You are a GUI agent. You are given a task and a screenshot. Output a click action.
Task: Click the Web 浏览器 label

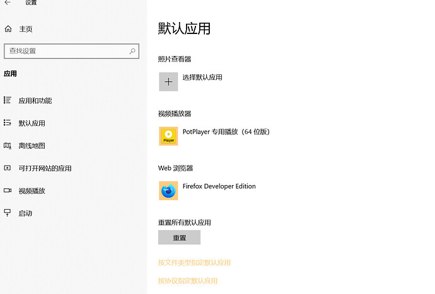(175, 168)
